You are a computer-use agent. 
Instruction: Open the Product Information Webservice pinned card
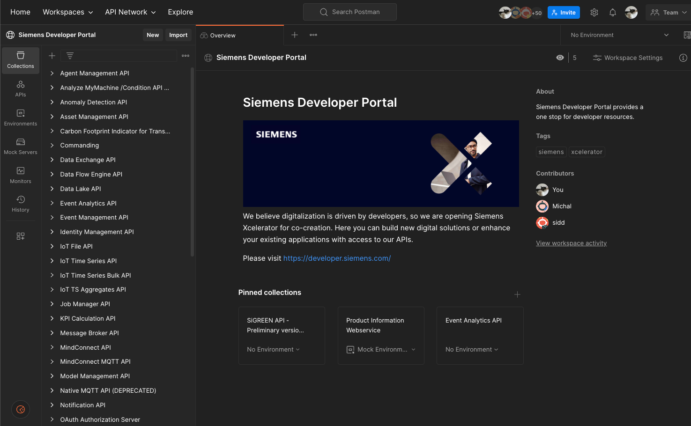[x=381, y=336]
